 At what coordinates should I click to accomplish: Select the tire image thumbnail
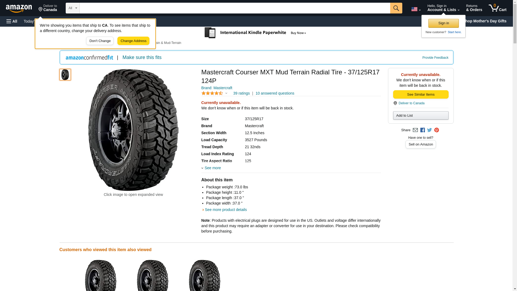pyautogui.click(x=65, y=75)
